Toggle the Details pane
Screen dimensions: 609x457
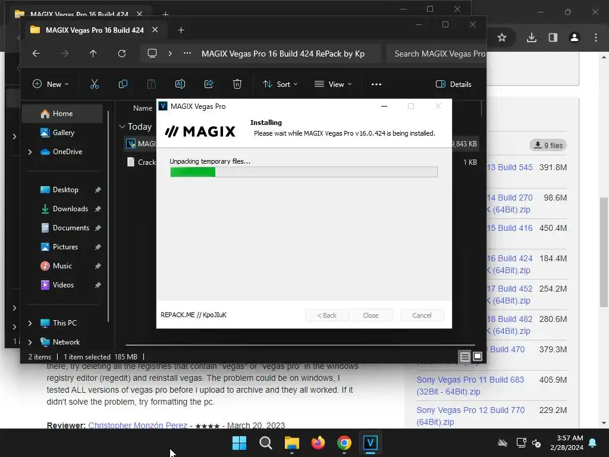point(453,84)
